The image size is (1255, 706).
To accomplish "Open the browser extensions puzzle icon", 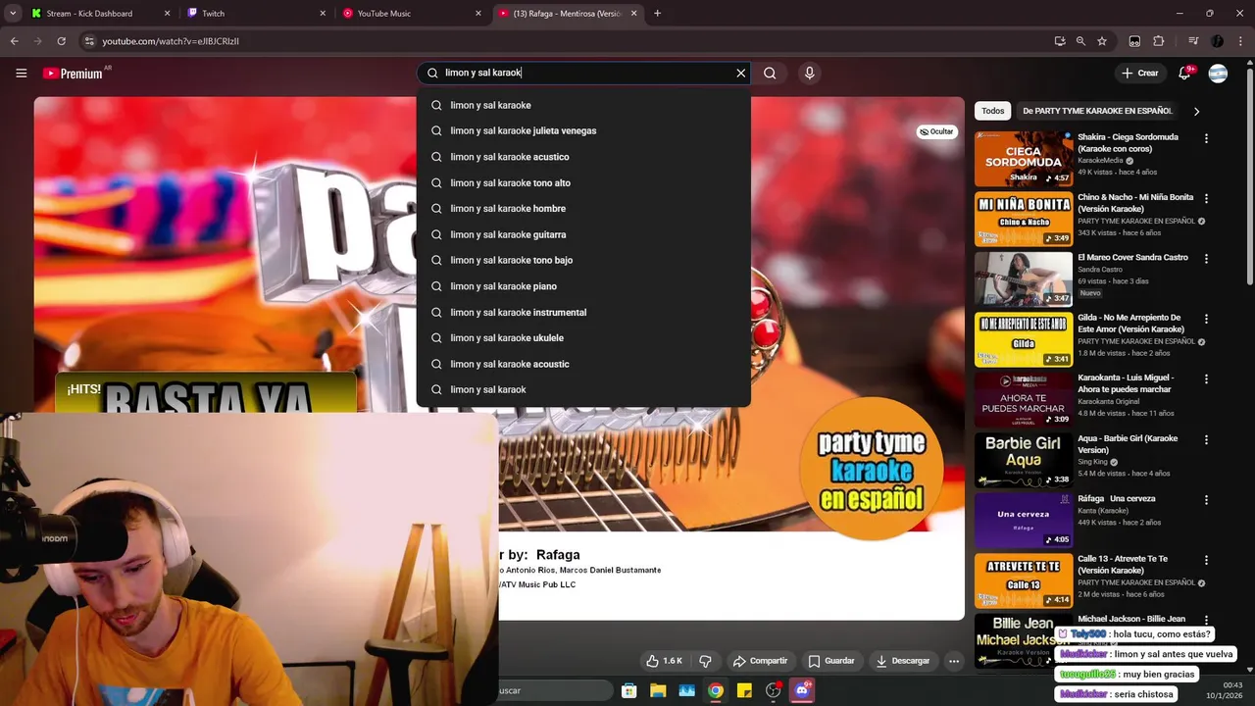I will (1159, 41).
